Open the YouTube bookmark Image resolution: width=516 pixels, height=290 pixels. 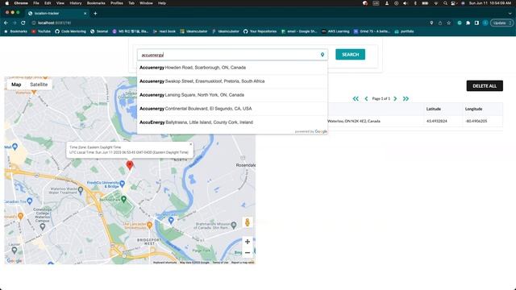coord(41,31)
